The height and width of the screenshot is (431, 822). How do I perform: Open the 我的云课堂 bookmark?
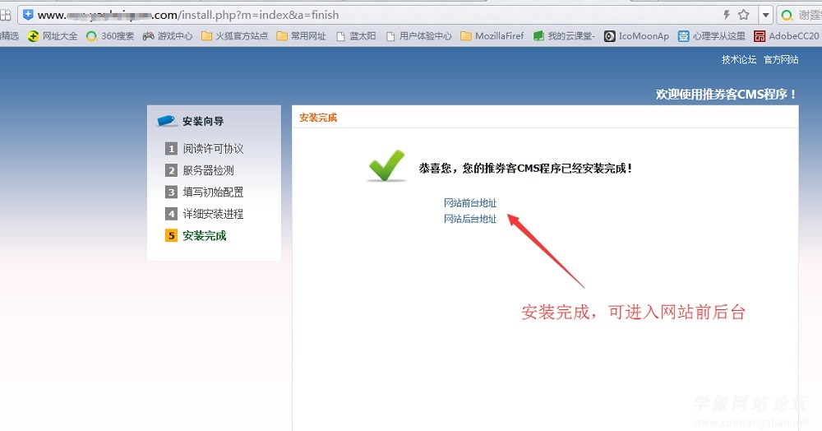[x=564, y=36]
